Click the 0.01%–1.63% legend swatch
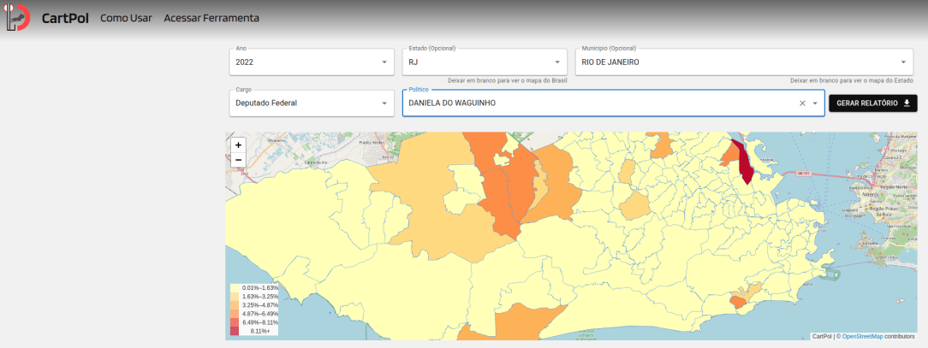Image resolution: width=928 pixels, height=348 pixels. (x=235, y=288)
